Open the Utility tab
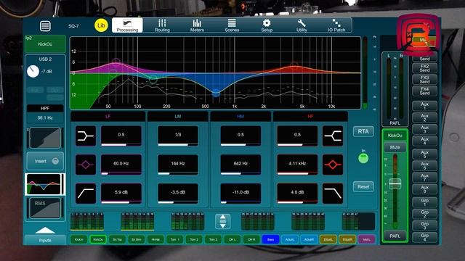Screen dimensions: 465x261 (302, 25)
